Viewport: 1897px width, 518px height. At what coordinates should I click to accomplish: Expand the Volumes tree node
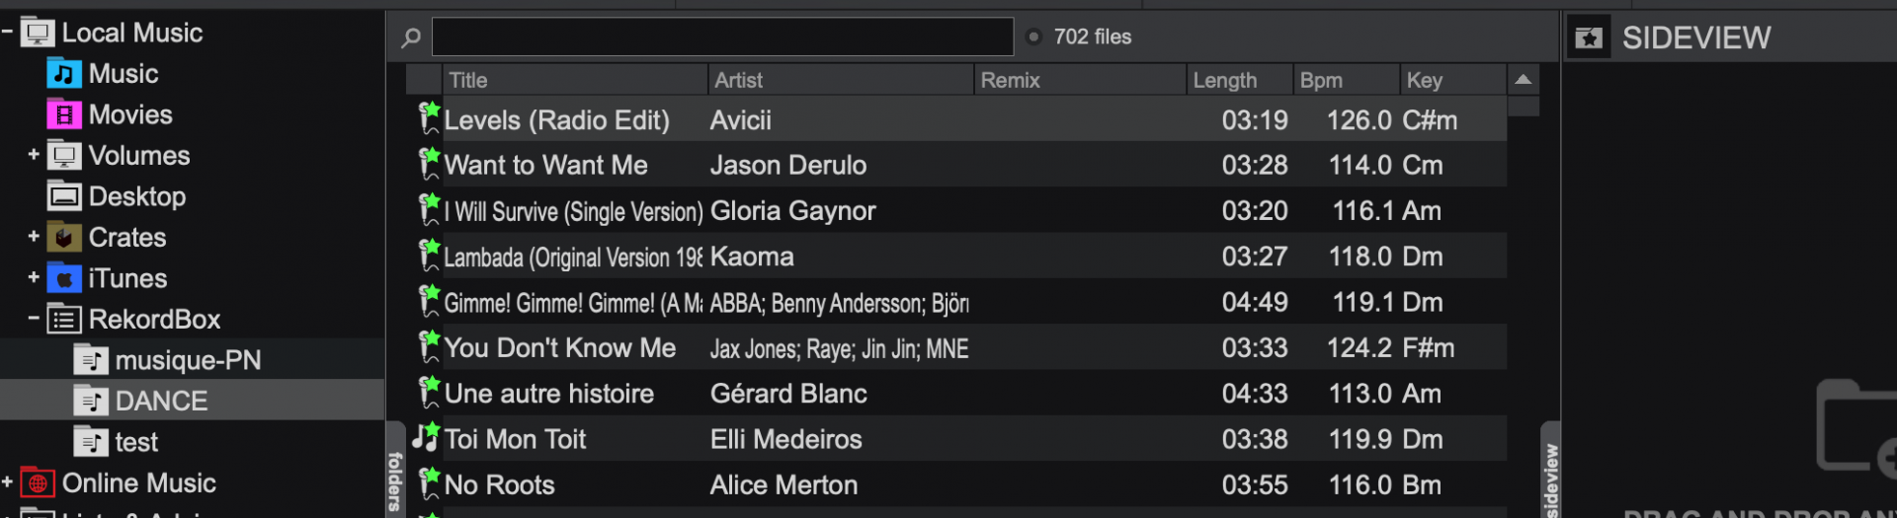(34, 155)
